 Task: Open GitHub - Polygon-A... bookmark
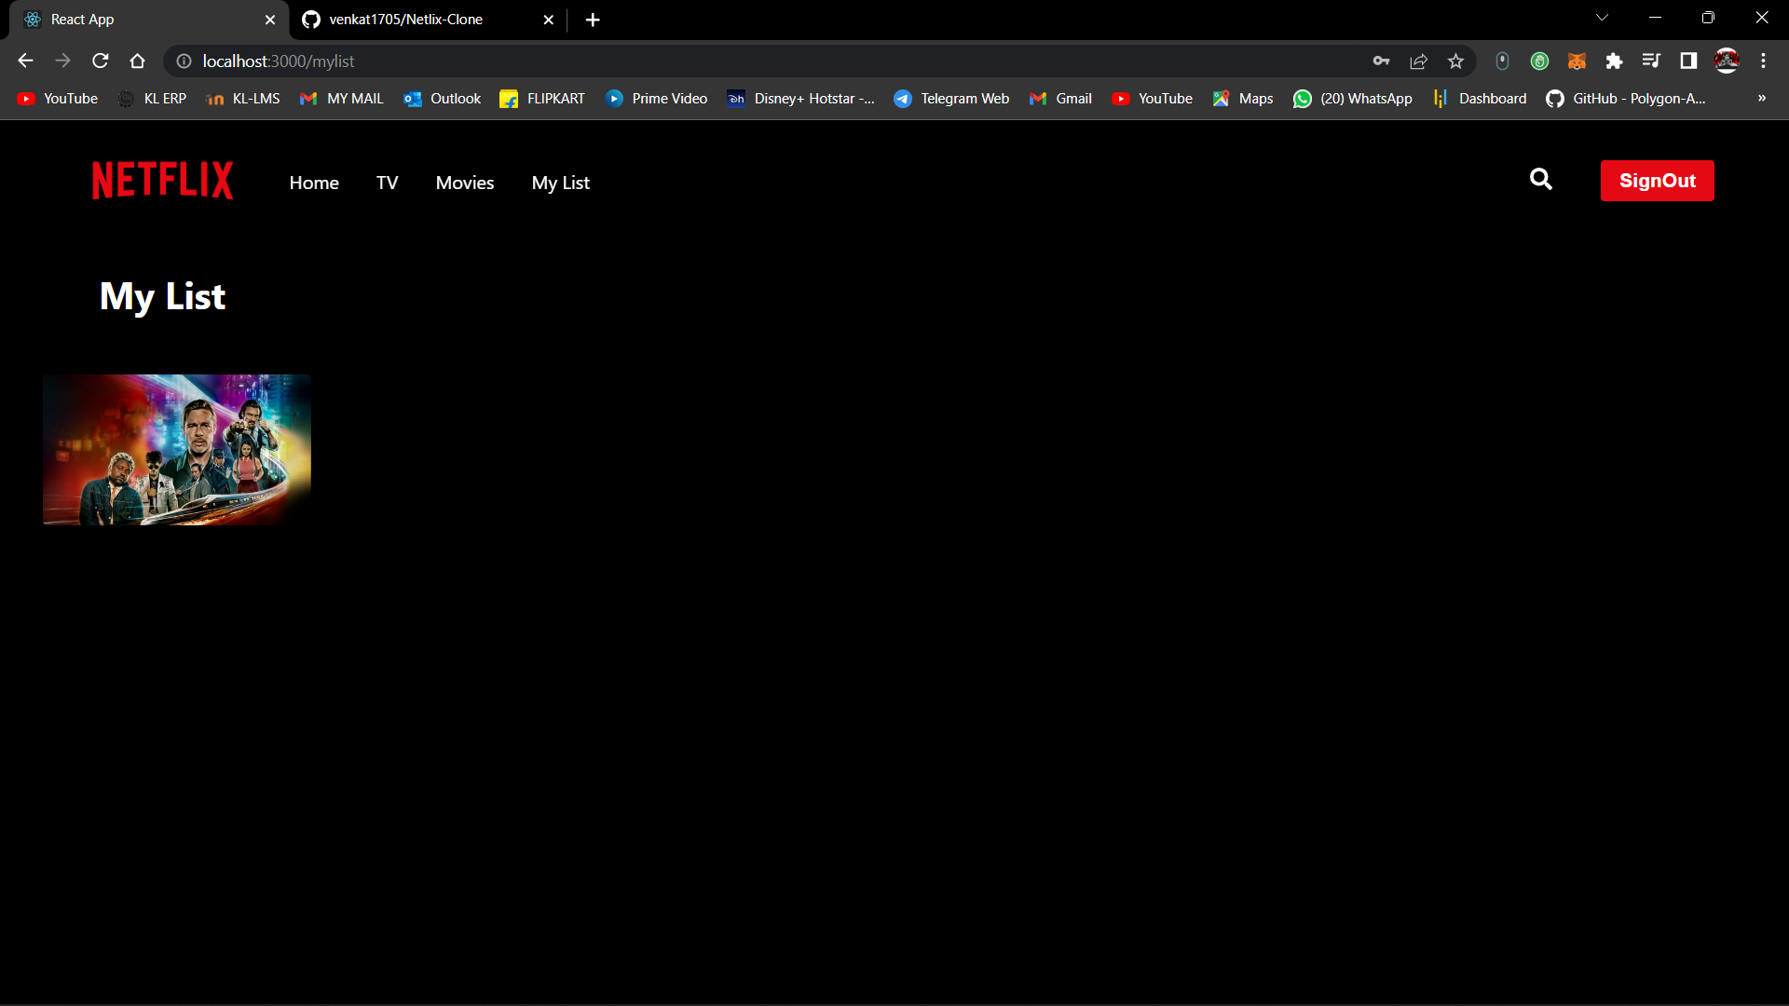1626,99
